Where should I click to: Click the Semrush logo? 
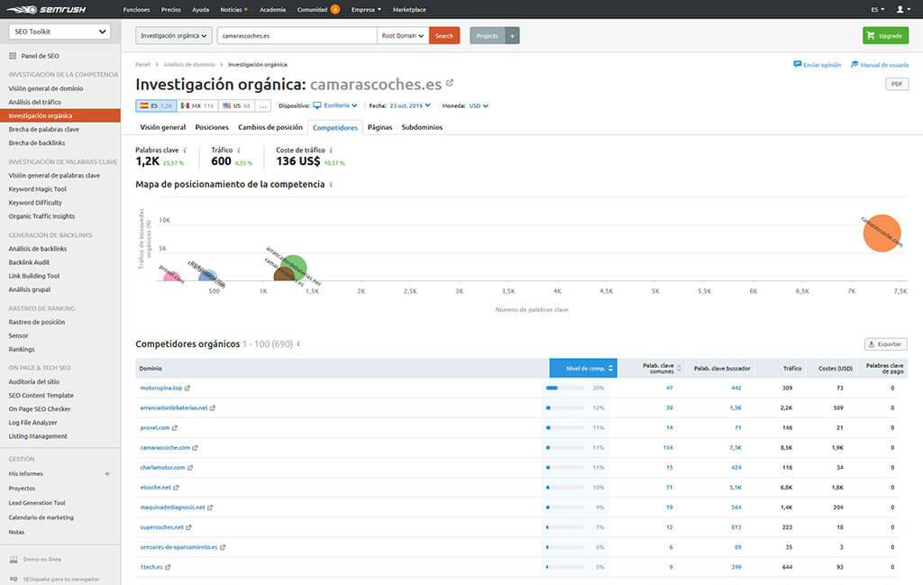pos(46,9)
